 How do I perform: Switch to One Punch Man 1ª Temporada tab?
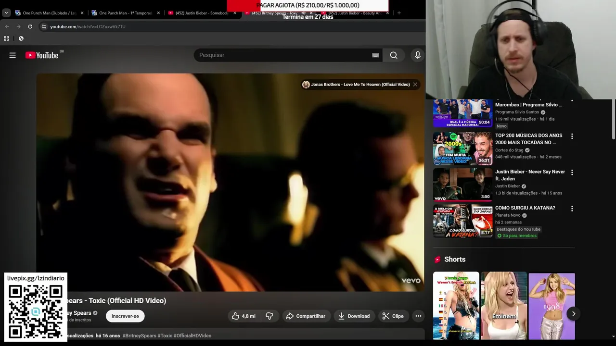point(126,13)
